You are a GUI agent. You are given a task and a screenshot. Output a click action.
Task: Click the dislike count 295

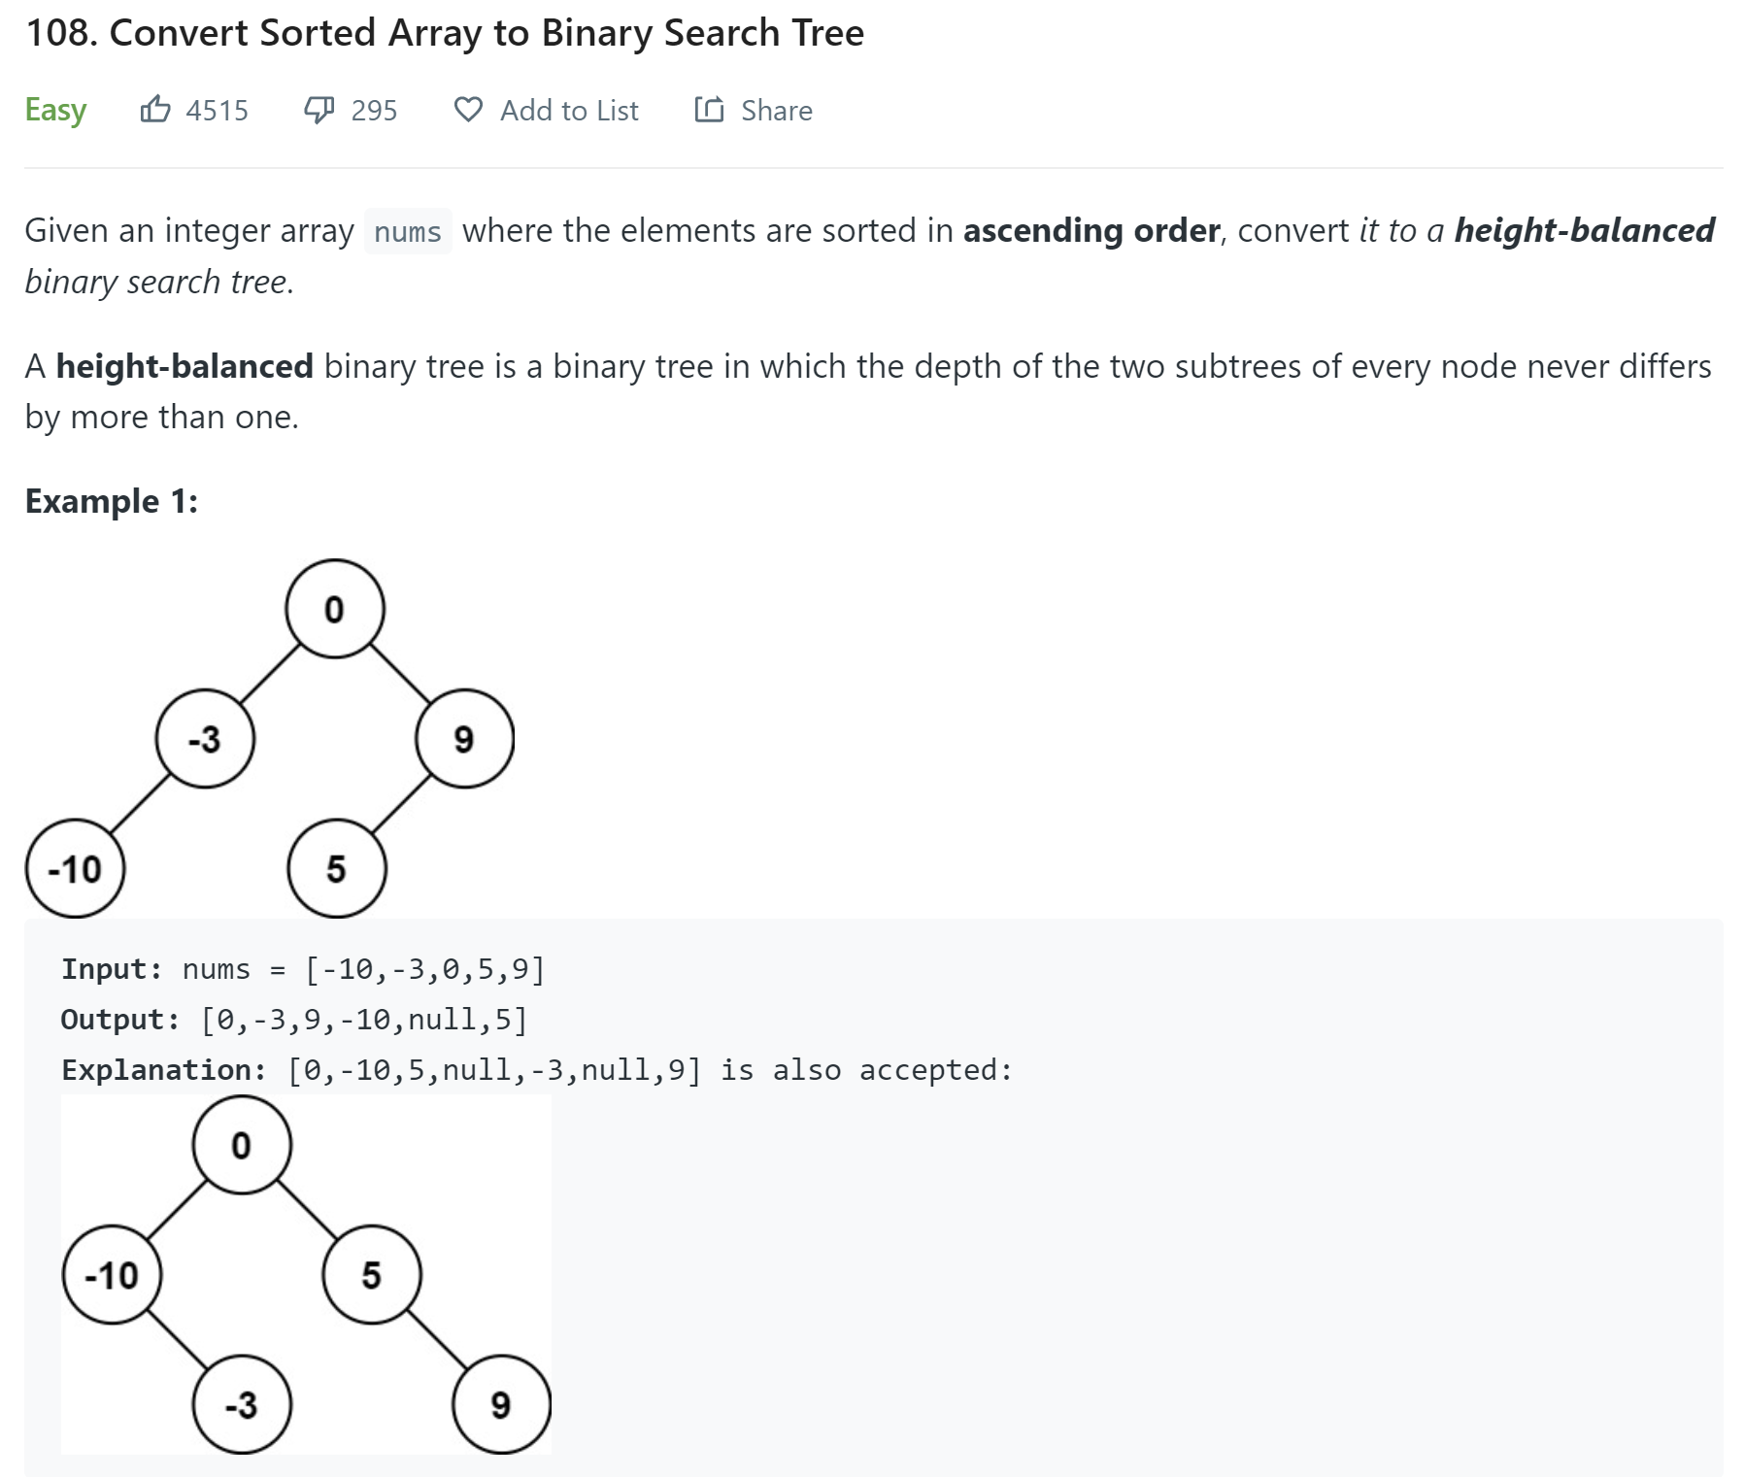373,110
